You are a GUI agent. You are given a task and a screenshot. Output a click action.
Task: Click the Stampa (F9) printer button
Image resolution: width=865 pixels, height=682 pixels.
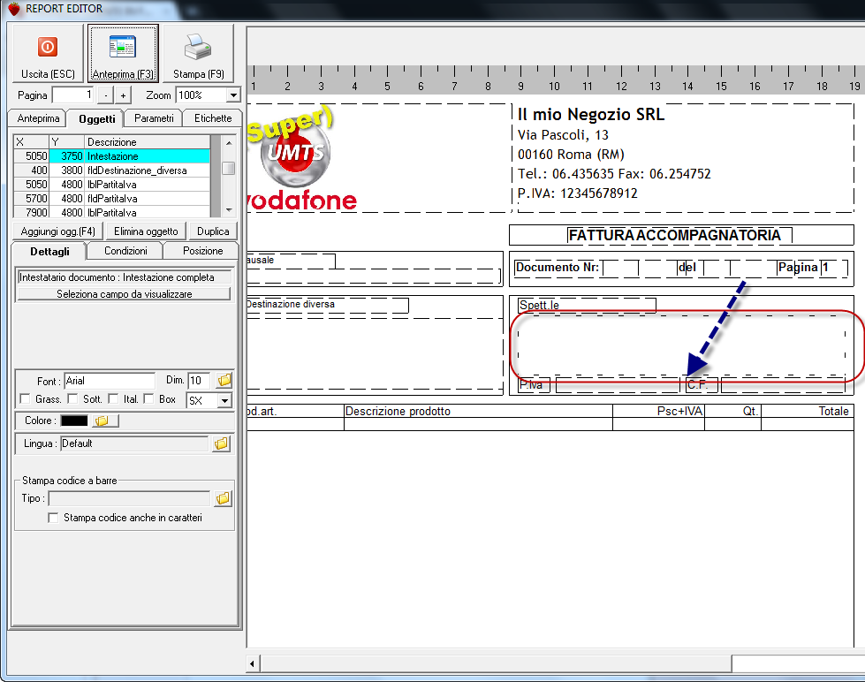198,54
